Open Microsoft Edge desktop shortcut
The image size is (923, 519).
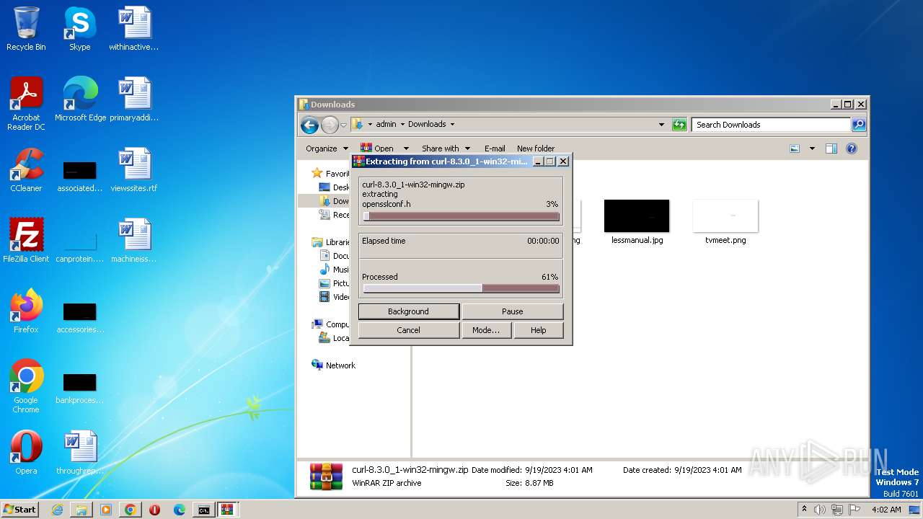pyautogui.click(x=80, y=99)
